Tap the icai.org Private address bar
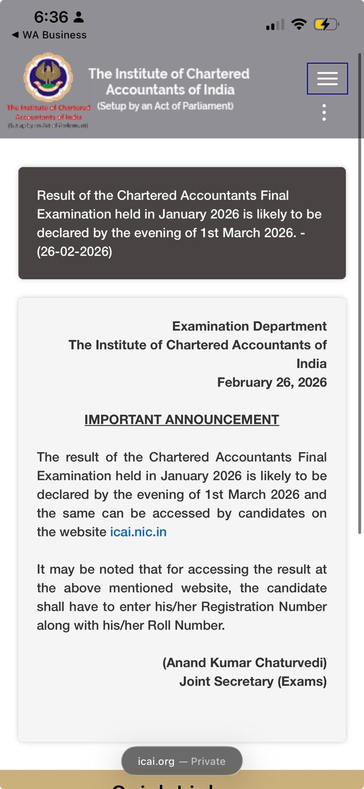This screenshot has width=364, height=789. [x=182, y=761]
